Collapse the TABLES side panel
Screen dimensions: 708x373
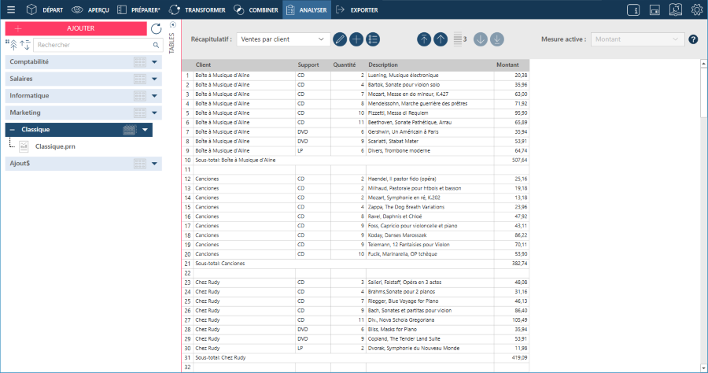point(173,25)
